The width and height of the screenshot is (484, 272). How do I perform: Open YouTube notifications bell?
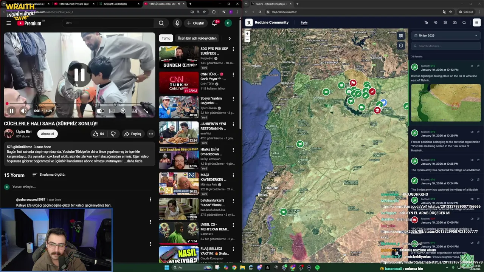(214, 23)
